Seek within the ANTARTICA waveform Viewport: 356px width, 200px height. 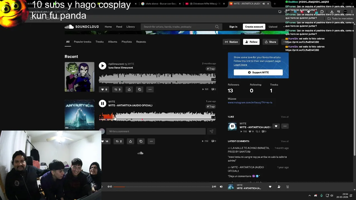pos(157,116)
